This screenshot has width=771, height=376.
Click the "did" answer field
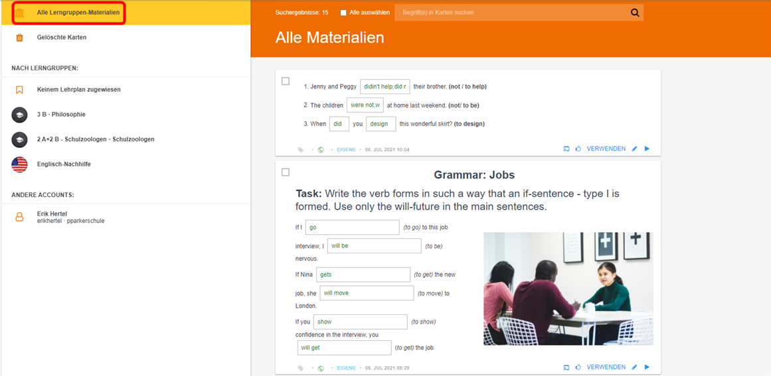point(339,124)
